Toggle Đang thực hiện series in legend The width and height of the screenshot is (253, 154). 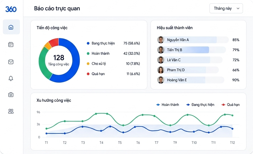click(x=200, y=105)
